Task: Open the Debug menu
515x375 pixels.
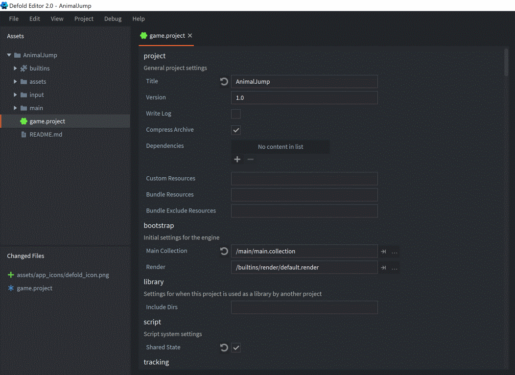Action: coord(113,19)
